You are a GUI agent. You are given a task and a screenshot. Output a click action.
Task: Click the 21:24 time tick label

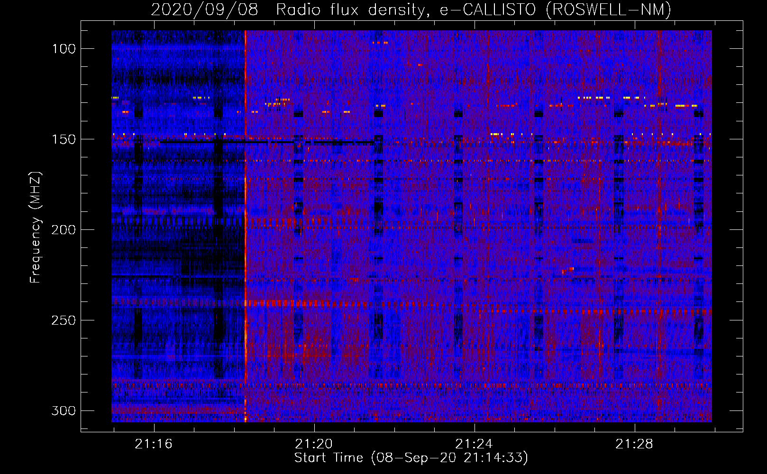tap(474, 444)
